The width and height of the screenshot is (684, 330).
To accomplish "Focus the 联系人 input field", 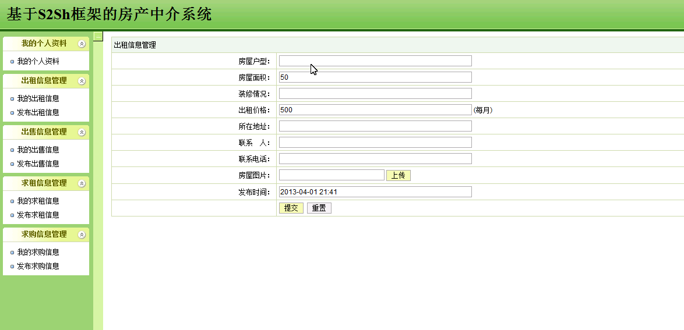I will [375, 143].
